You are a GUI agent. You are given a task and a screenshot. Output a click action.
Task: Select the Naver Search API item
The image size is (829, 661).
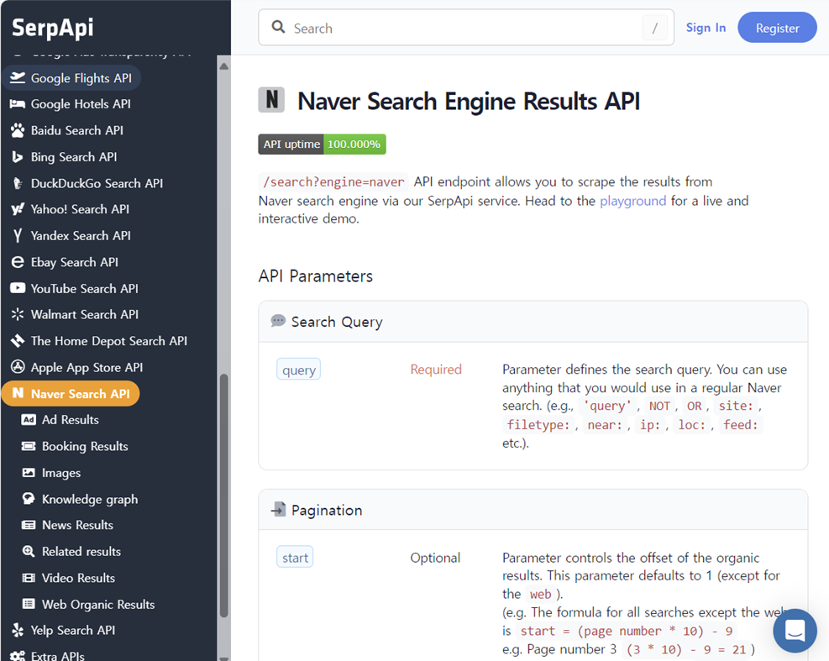71,393
